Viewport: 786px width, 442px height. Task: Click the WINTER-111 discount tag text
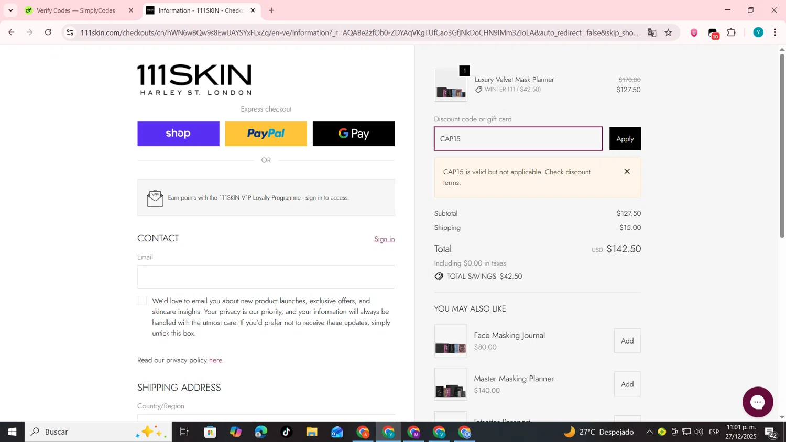click(x=512, y=90)
